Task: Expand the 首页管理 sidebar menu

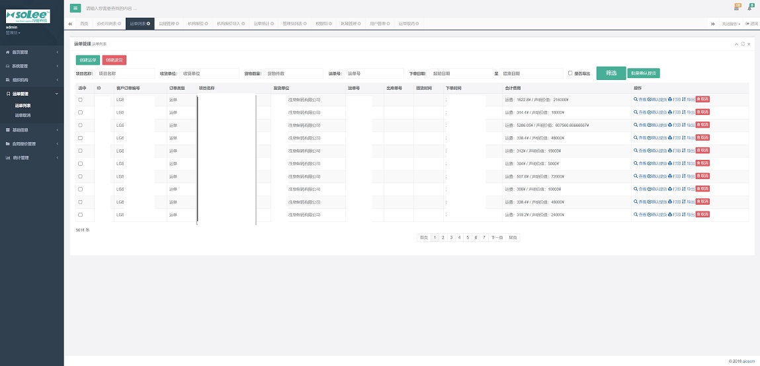Action: click(x=32, y=52)
